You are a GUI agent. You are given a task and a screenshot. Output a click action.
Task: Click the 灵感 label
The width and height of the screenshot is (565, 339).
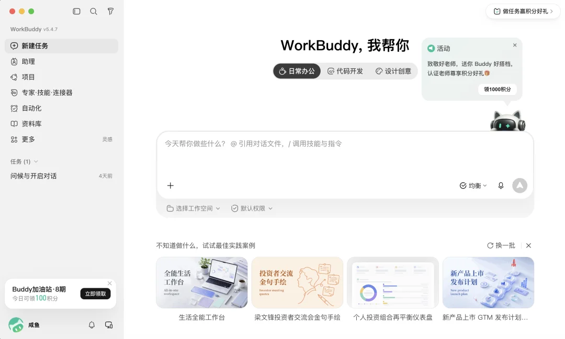point(107,139)
